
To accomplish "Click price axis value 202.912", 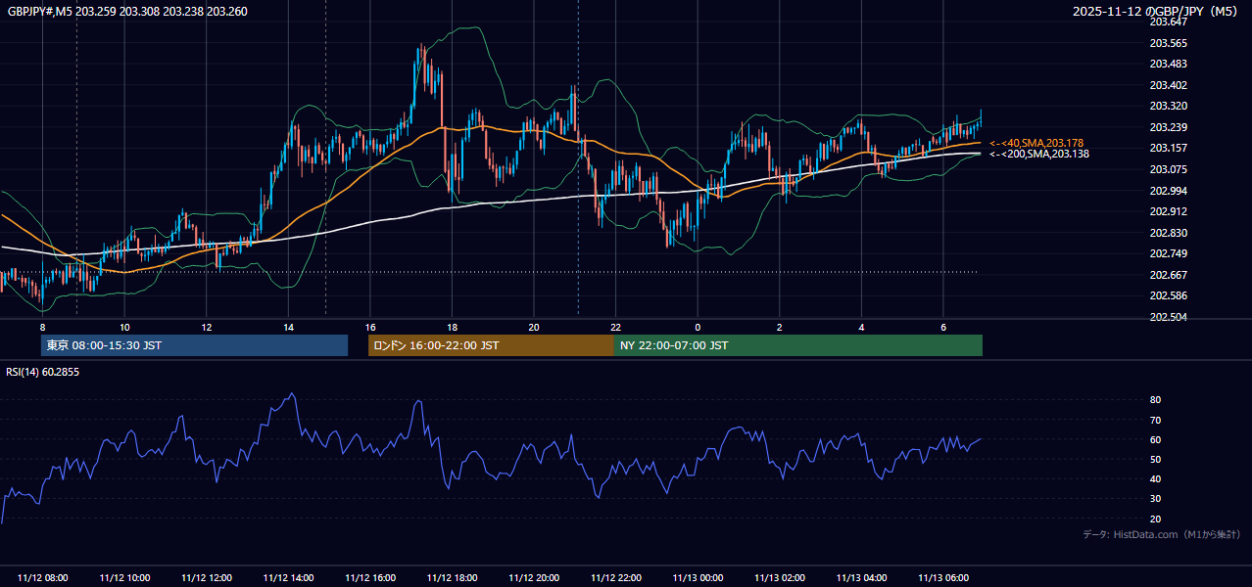I will [1168, 211].
